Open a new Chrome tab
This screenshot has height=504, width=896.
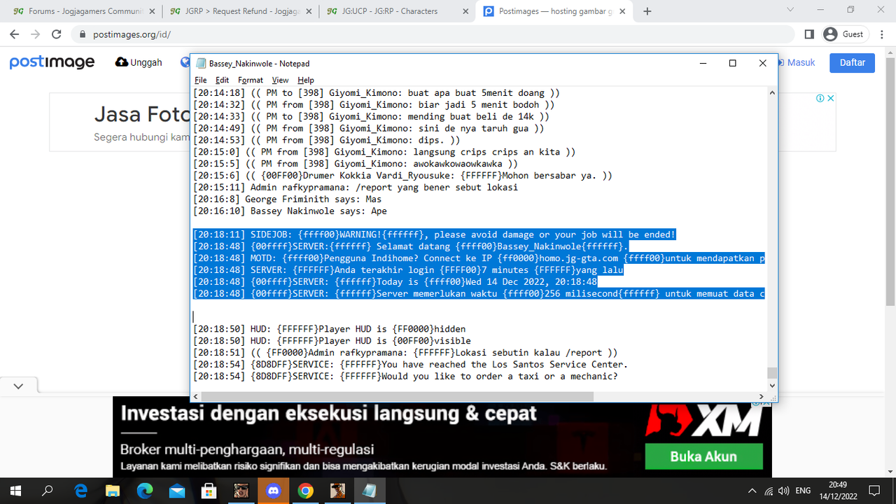647,11
